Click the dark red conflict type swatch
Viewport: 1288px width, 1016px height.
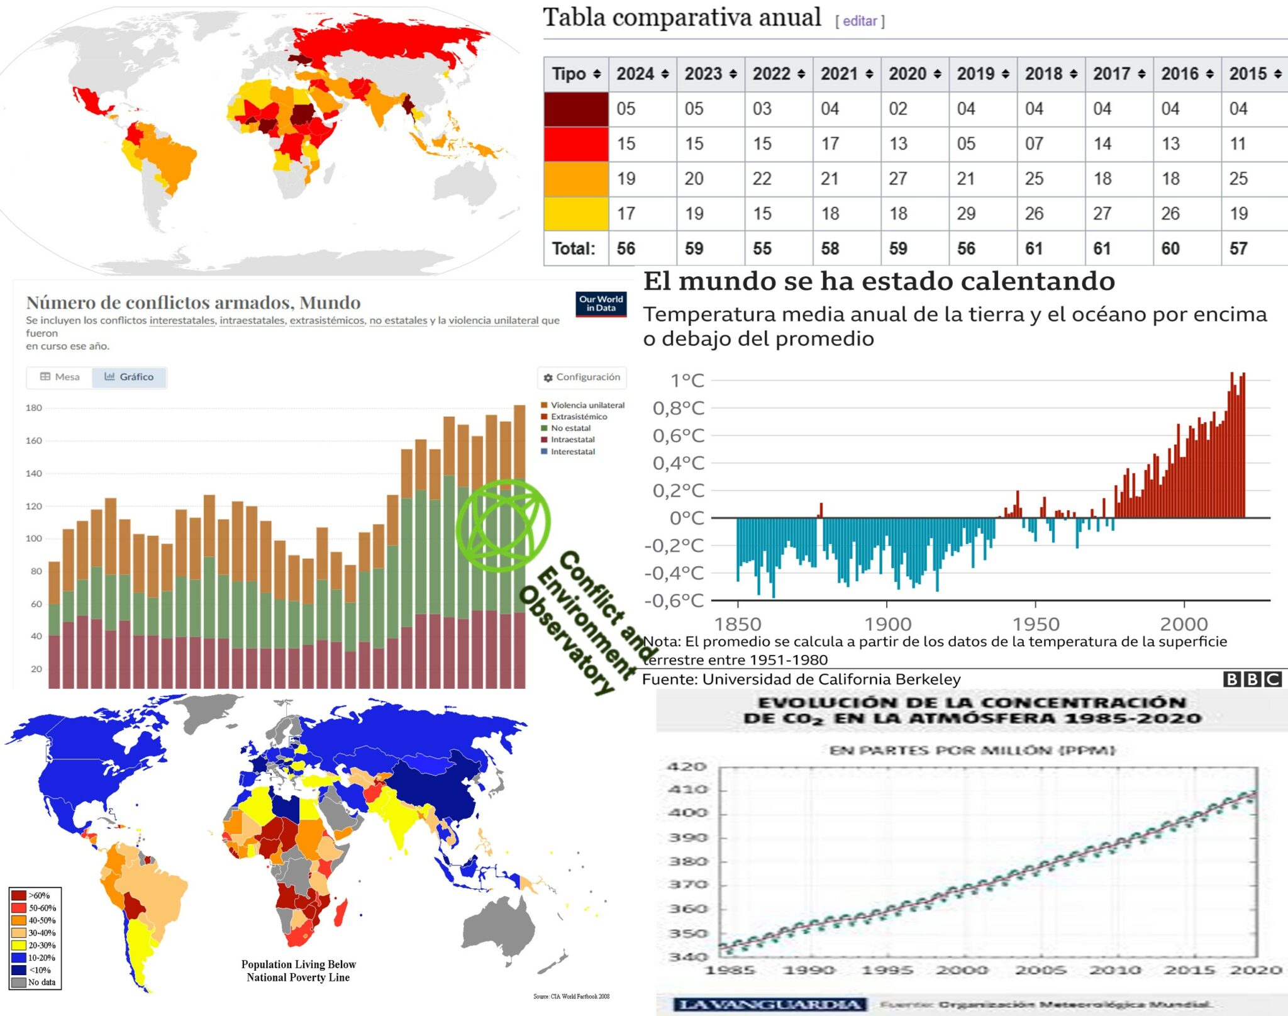[x=576, y=109]
